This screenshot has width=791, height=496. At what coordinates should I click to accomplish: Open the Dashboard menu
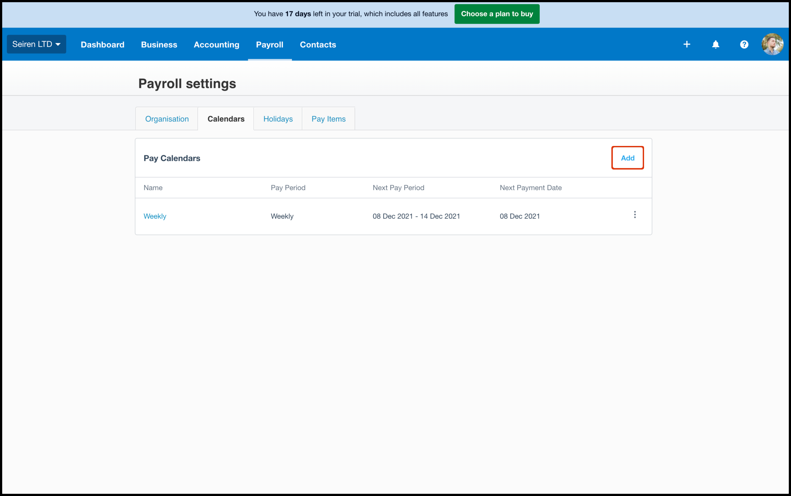pyautogui.click(x=102, y=45)
